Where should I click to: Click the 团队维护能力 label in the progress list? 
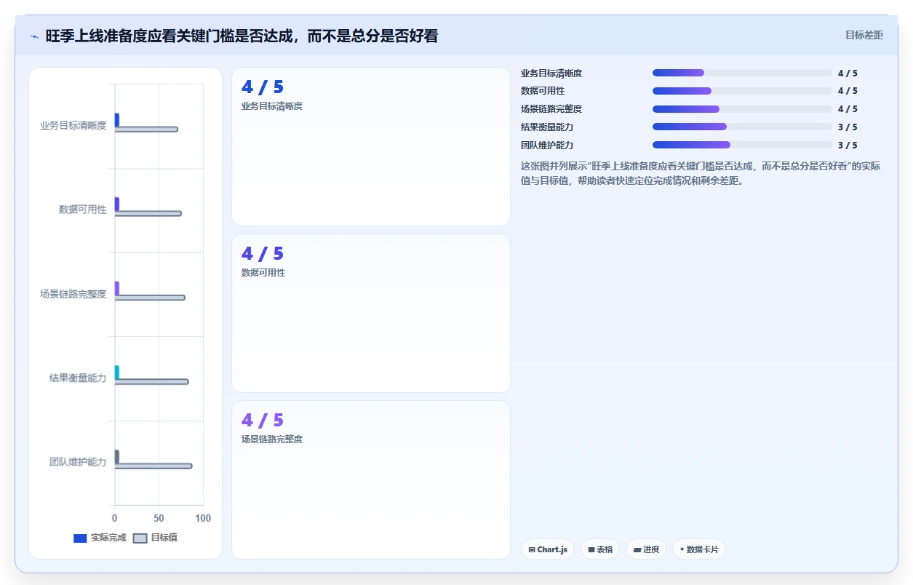(x=547, y=146)
